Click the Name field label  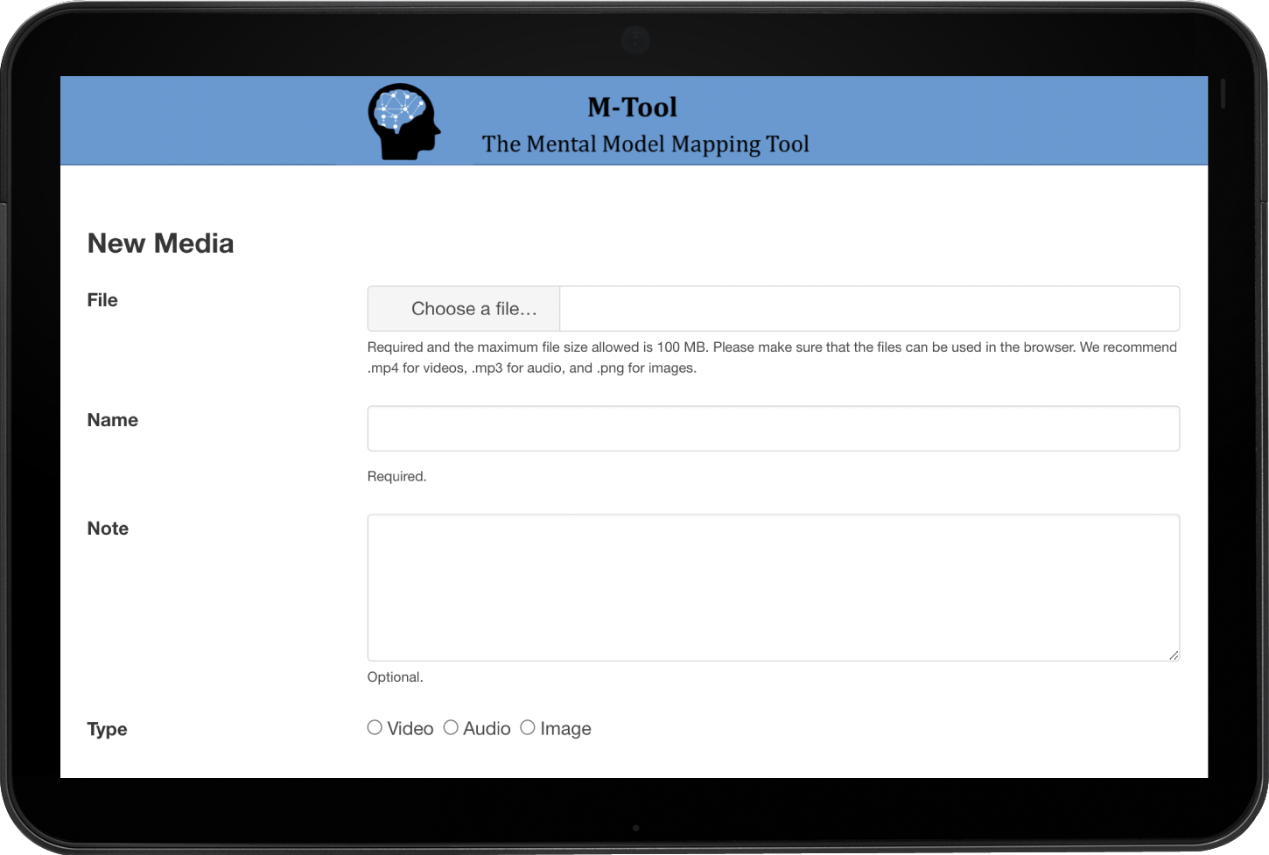(112, 420)
